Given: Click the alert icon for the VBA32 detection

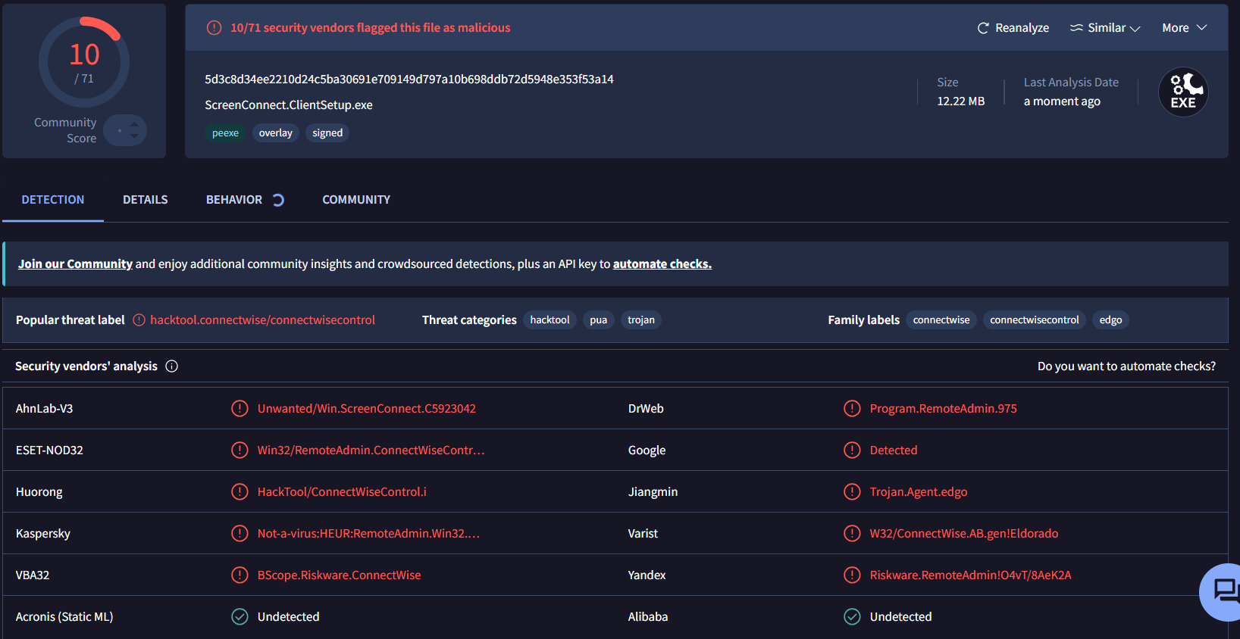Looking at the screenshot, I should (x=240, y=575).
